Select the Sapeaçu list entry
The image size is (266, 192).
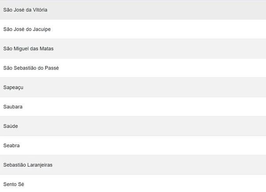click(x=13, y=88)
